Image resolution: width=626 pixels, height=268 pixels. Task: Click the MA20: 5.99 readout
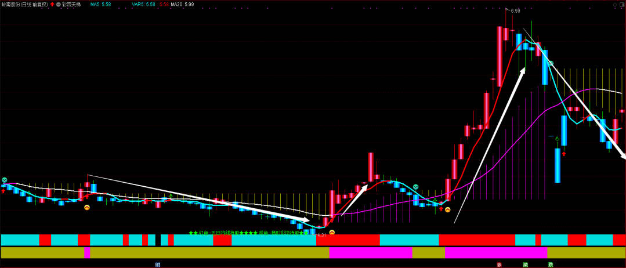point(182,4)
